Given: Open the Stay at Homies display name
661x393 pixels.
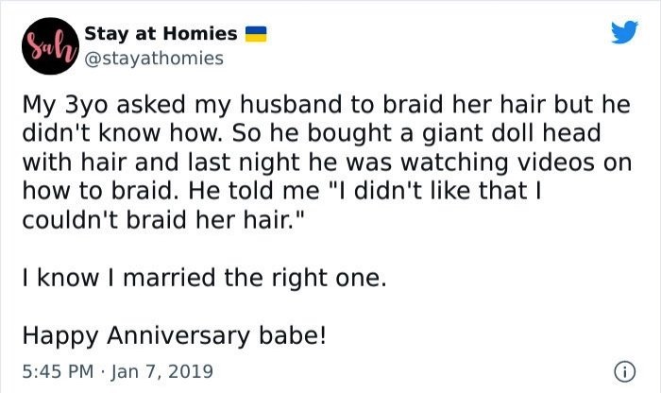Looking at the screenshot, I should click(x=161, y=34).
